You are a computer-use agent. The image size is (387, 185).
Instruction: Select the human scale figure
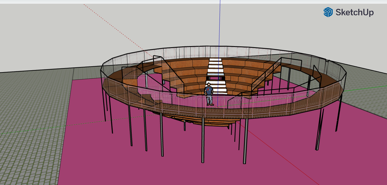[x=209, y=94]
